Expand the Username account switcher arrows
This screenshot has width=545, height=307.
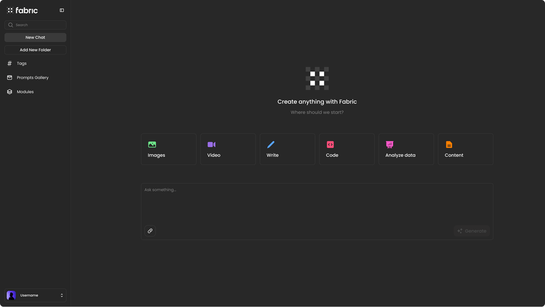(62, 295)
